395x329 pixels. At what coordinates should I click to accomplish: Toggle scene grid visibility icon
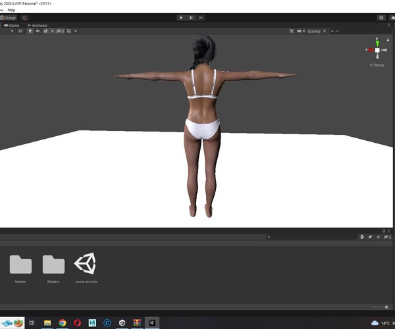(x=69, y=31)
